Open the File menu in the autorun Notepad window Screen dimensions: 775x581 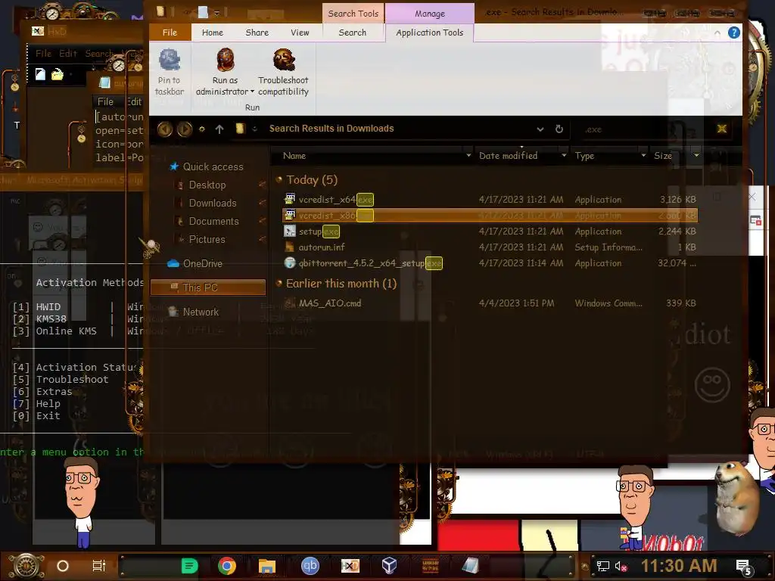pos(105,102)
